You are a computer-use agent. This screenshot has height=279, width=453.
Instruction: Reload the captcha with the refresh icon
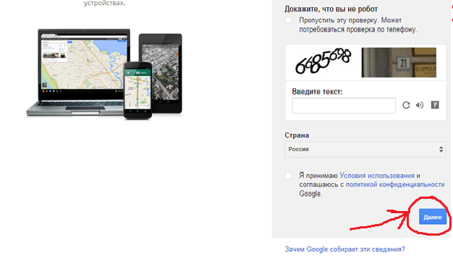(406, 105)
